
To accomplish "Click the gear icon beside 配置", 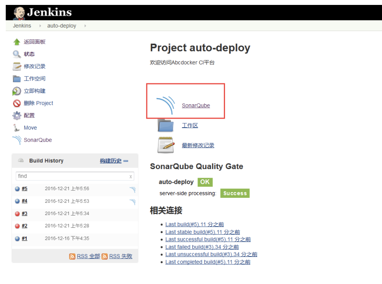I will [x=17, y=115].
